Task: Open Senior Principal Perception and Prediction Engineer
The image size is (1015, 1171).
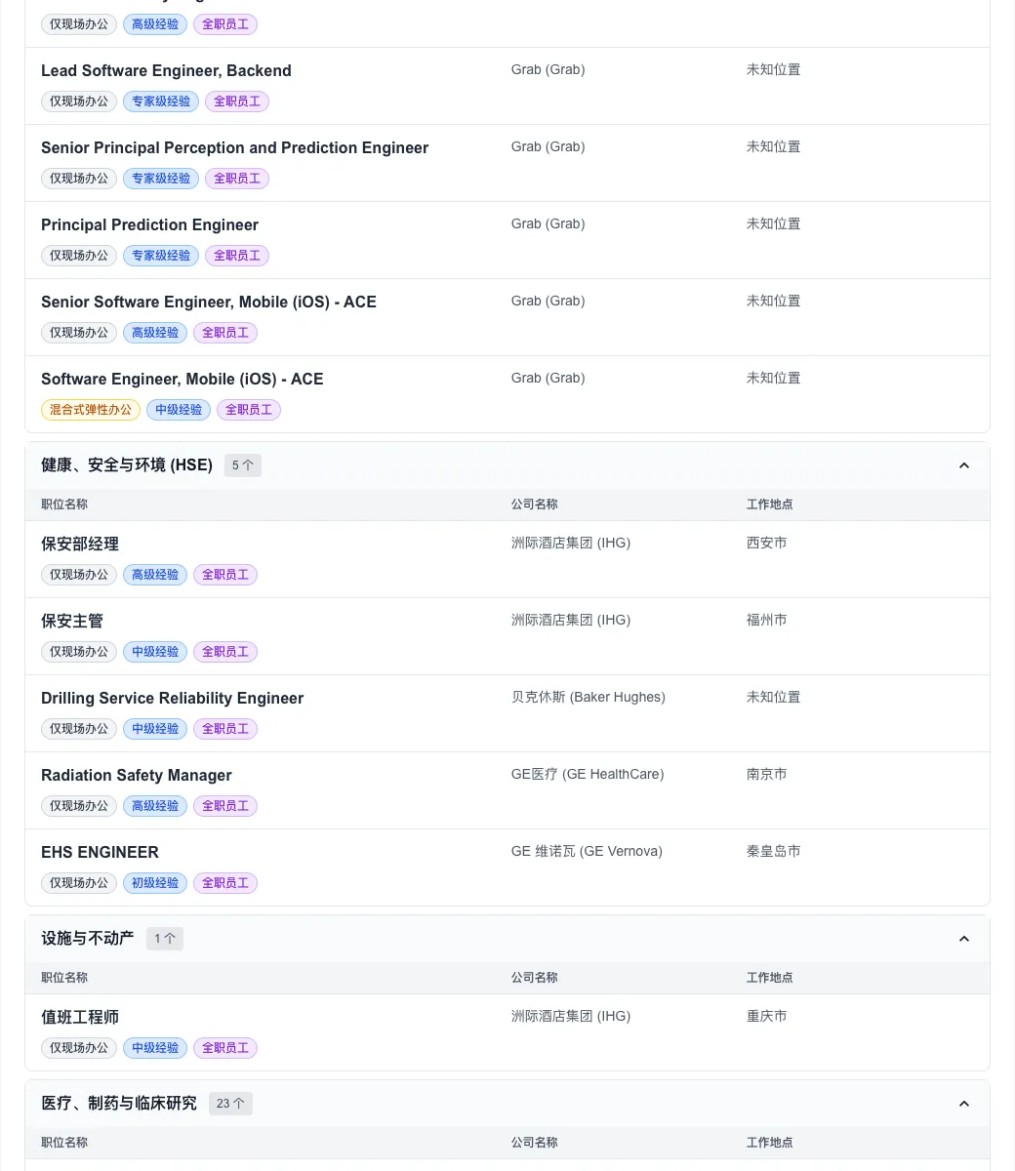Action: (234, 147)
